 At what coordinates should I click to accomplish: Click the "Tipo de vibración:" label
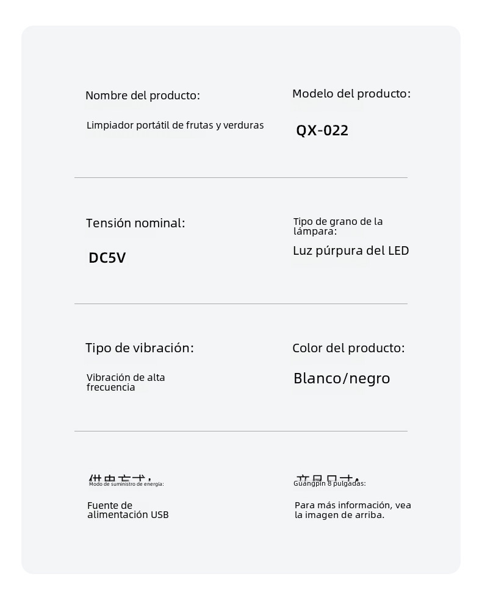[x=139, y=348]
